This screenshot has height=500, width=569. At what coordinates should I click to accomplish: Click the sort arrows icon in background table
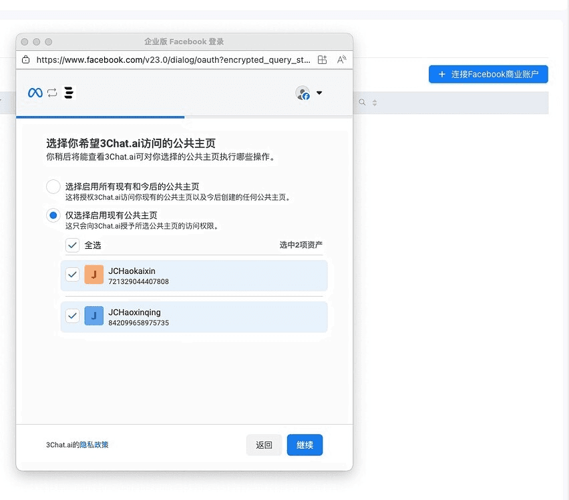(x=375, y=103)
